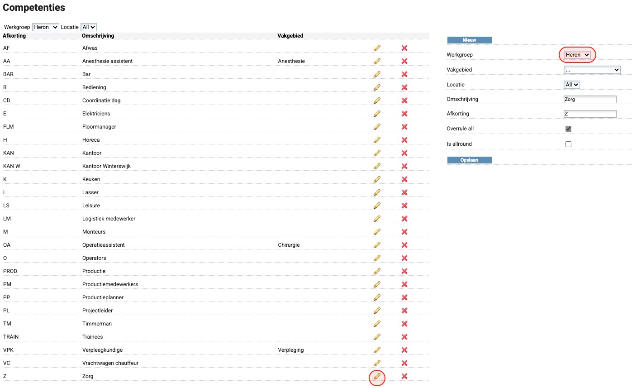Click the edit pencil for Zorg
Screen dimensions: 632x388
377,376
